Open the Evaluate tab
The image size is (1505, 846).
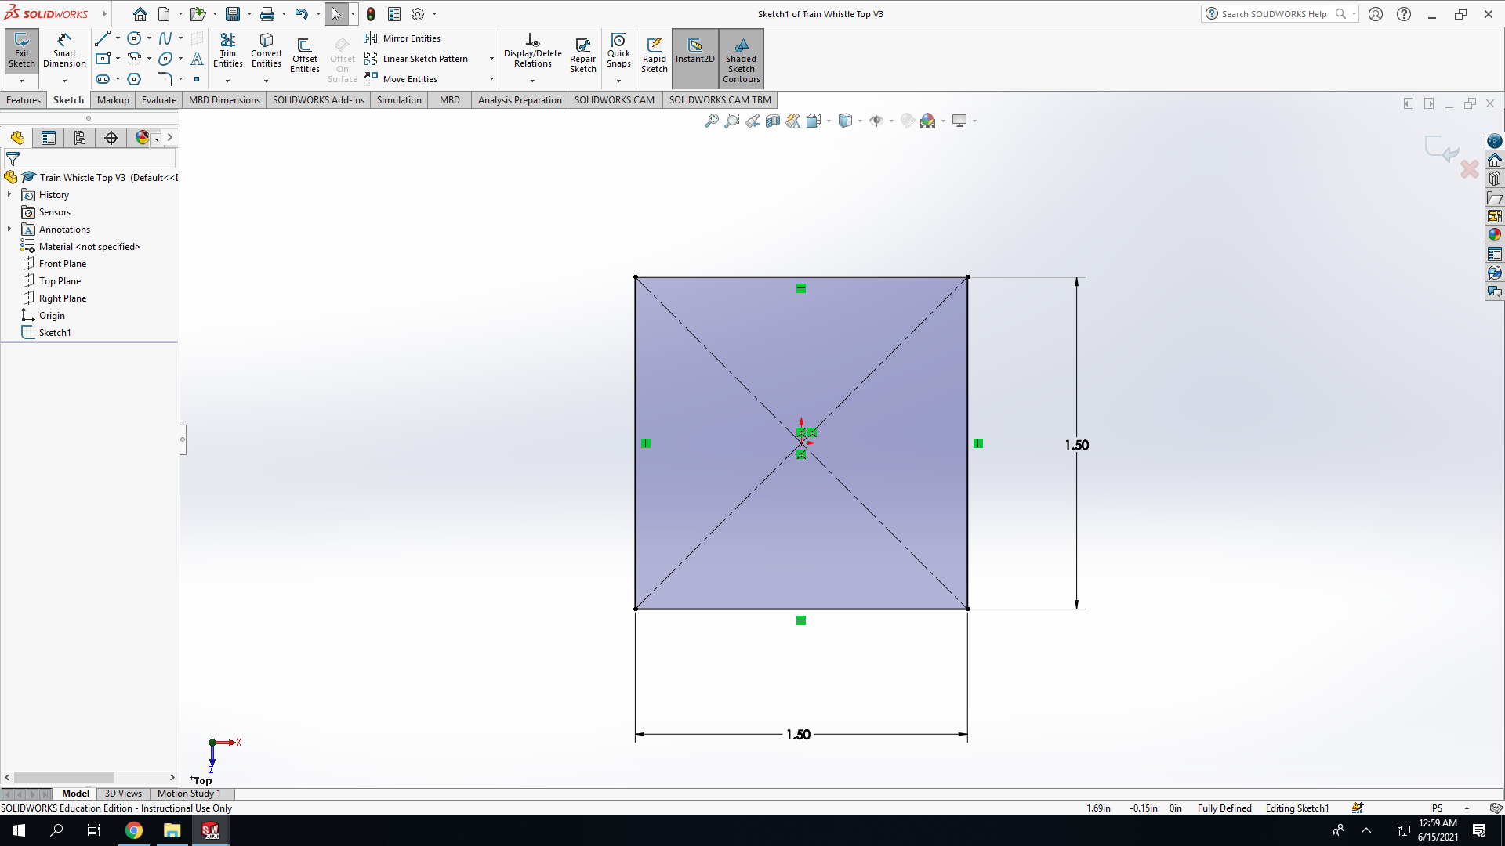click(x=159, y=100)
